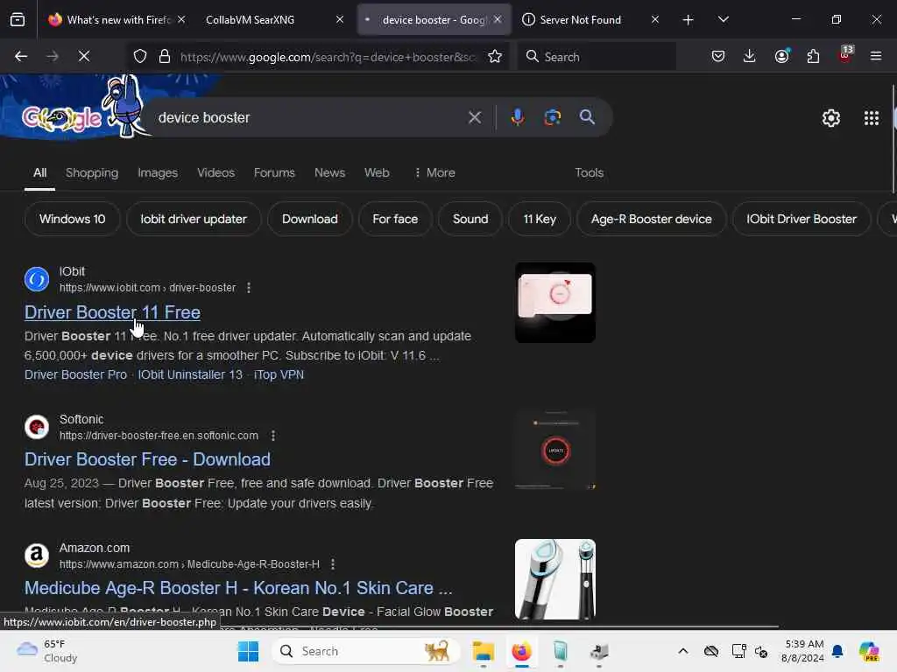897x672 pixels.
Task: Open a new browser tab
Action: pyautogui.click(x=689, y=20)
